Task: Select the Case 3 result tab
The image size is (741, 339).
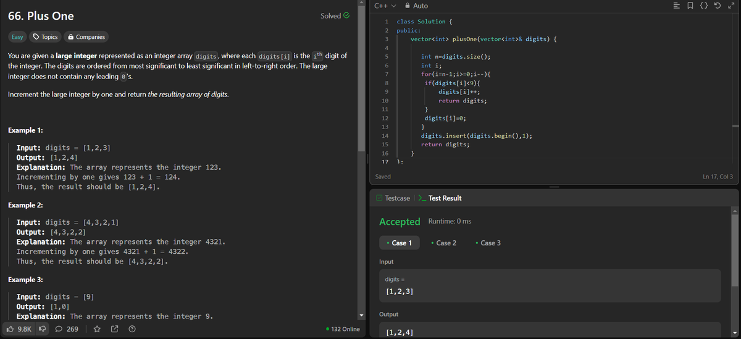Action: [488, 243]
